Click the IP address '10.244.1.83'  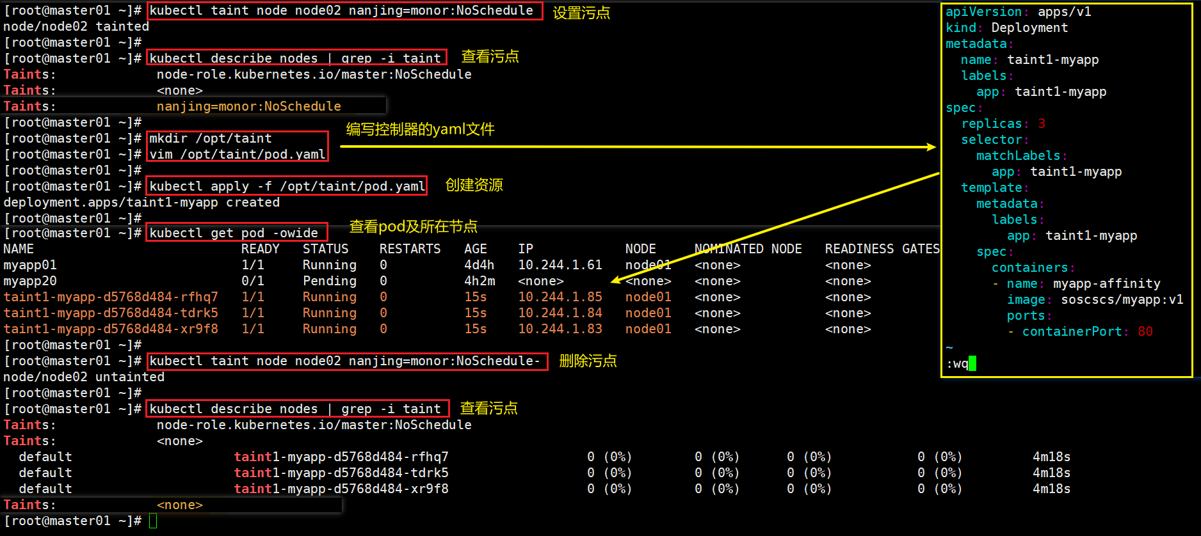coord(560,329)
